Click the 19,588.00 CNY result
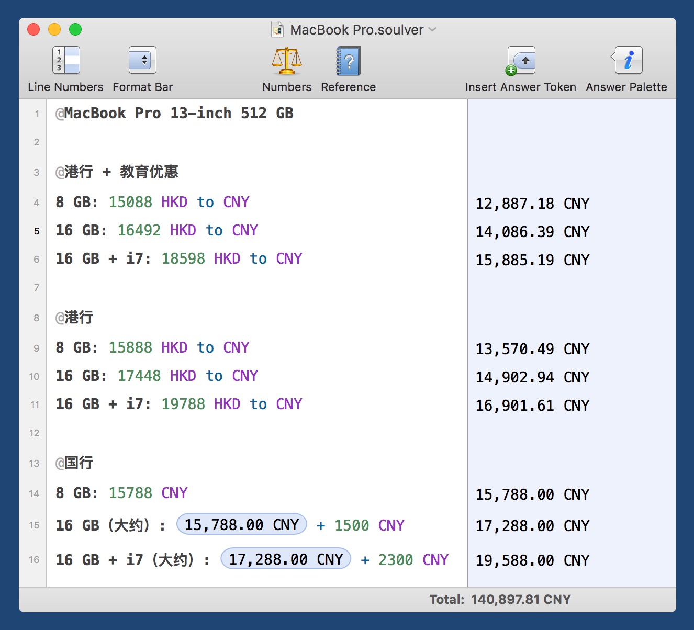This screenshot has width=694, height=630. coord(532,560)
